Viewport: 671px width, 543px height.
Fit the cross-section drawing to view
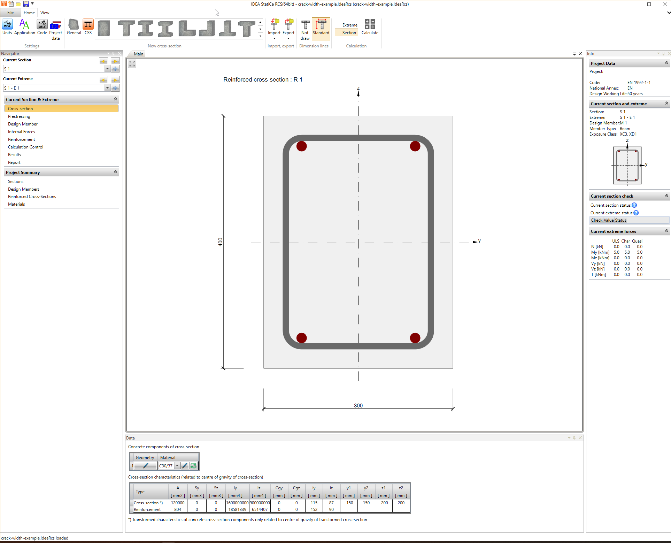[132, 63]
